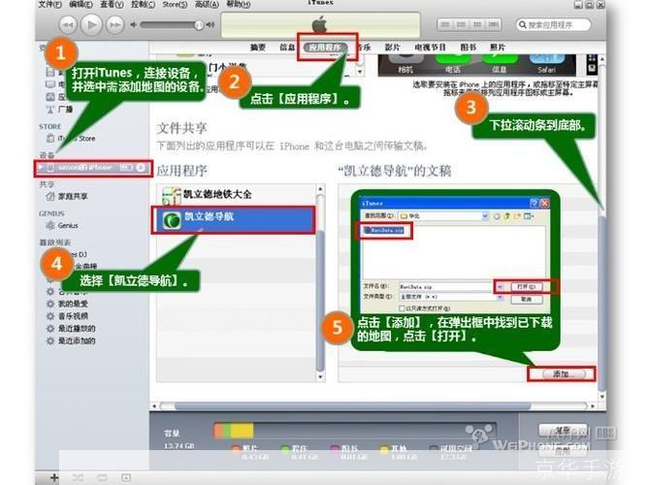Click the 凯立德地铁大全 app icon
Image resolution: width=646 pixels, height=485 pixels.
pos(172,196)
